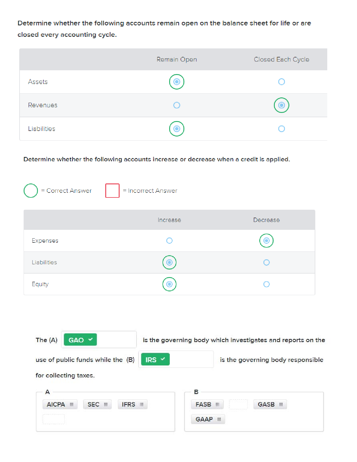357x462 pixels.
Task: Select Closed Each Cycle for Assets
Action: [281, 82]
